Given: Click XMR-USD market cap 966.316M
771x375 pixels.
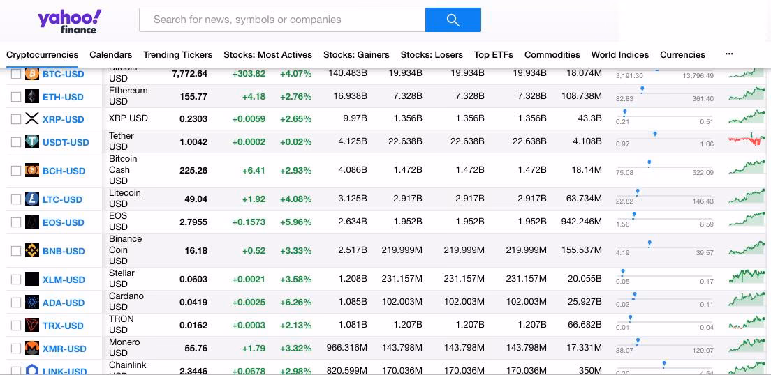Looking at the screenshot, I should click(x=346, y=348).
